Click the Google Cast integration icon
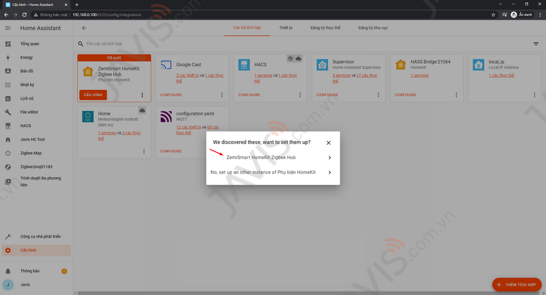Viewport: 546px width, 295px height. pyautogui.click(x=166, y=65)
